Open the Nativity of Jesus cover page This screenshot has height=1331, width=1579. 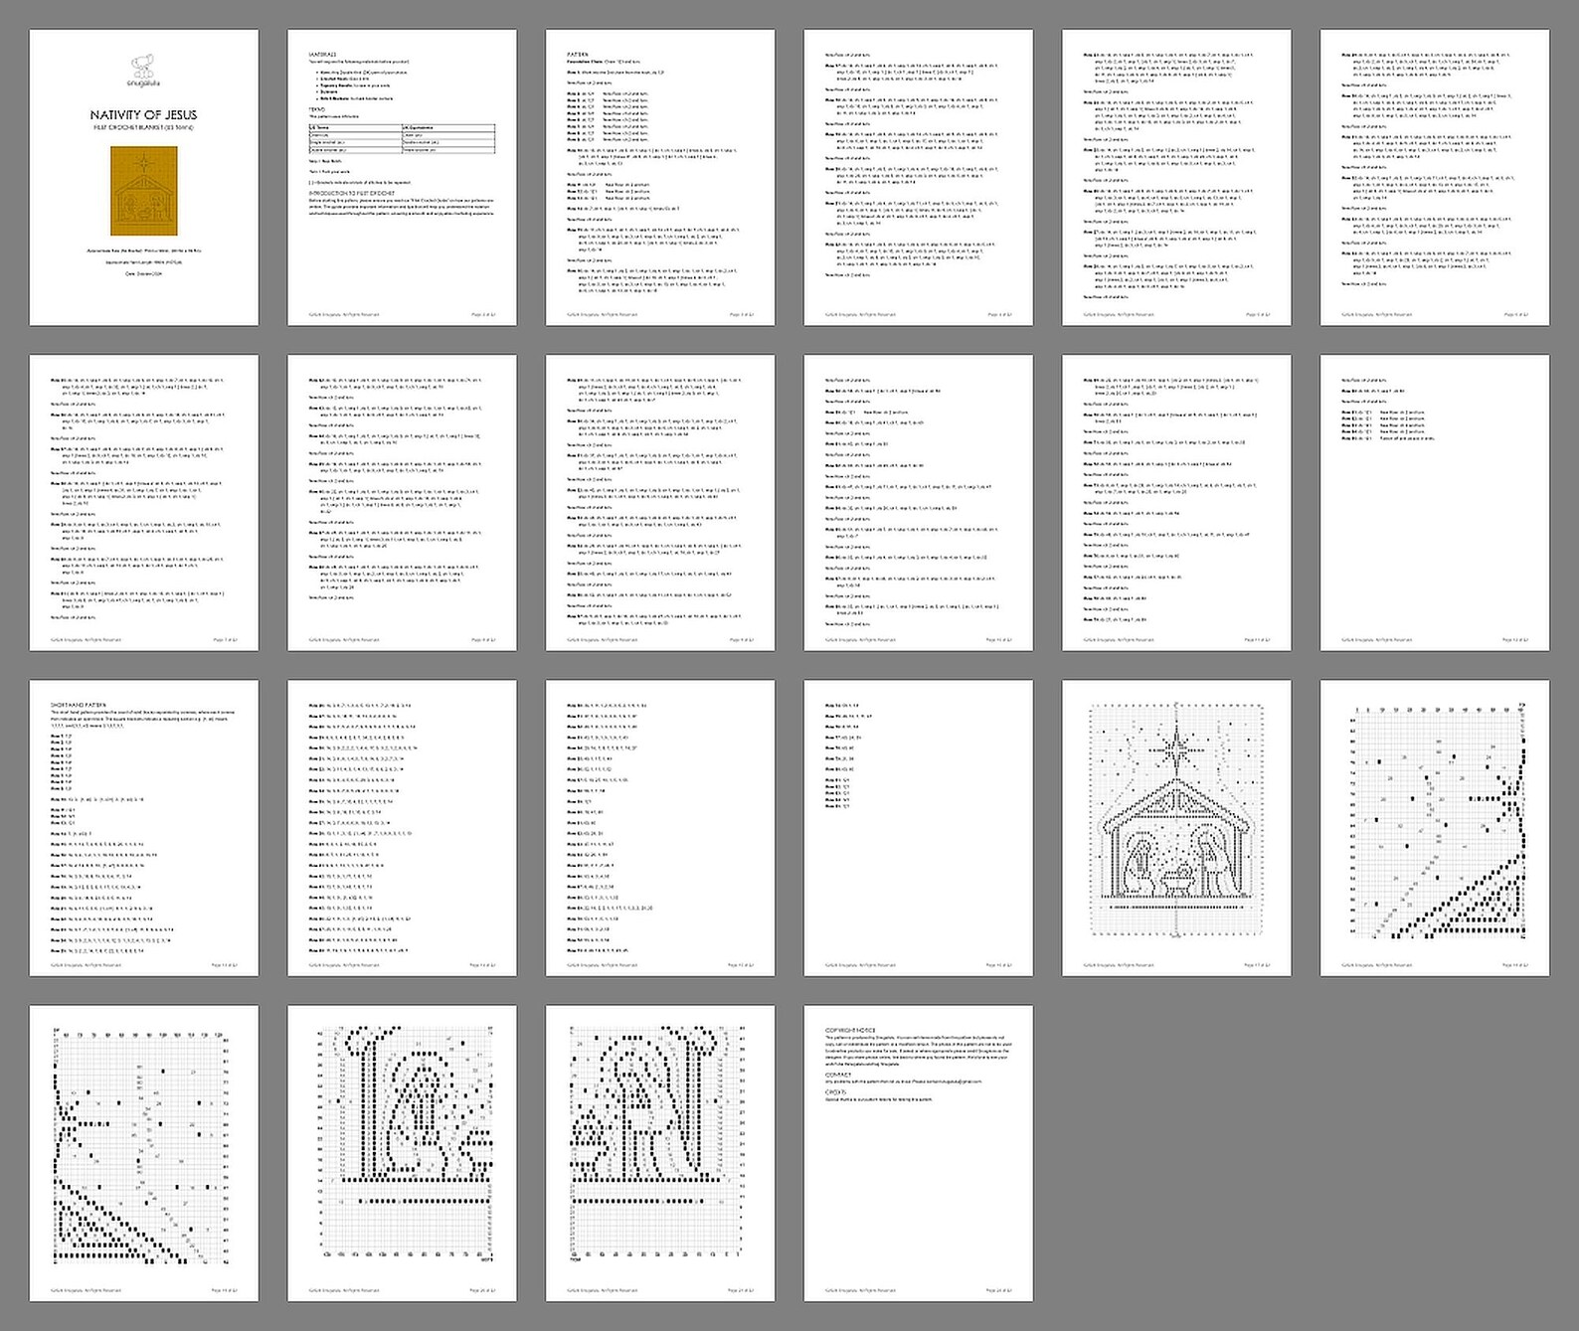tap(143, 177)
